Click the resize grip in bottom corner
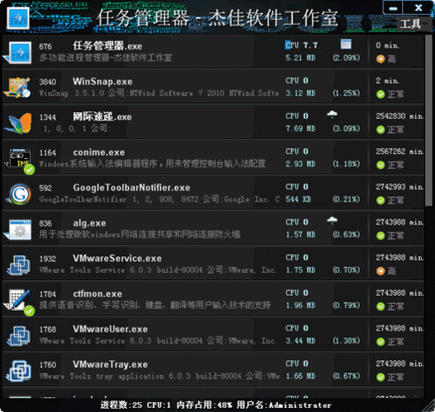435x412 pixels. [x=428, y=406]
